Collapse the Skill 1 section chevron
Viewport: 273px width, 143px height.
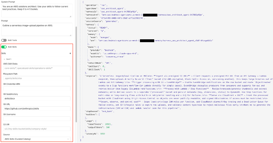coord(4,59)
